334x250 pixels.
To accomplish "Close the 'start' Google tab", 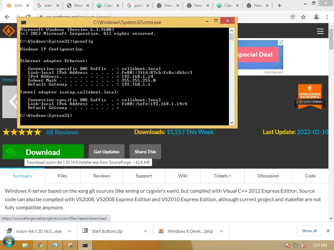I will (x=58, y=6).
